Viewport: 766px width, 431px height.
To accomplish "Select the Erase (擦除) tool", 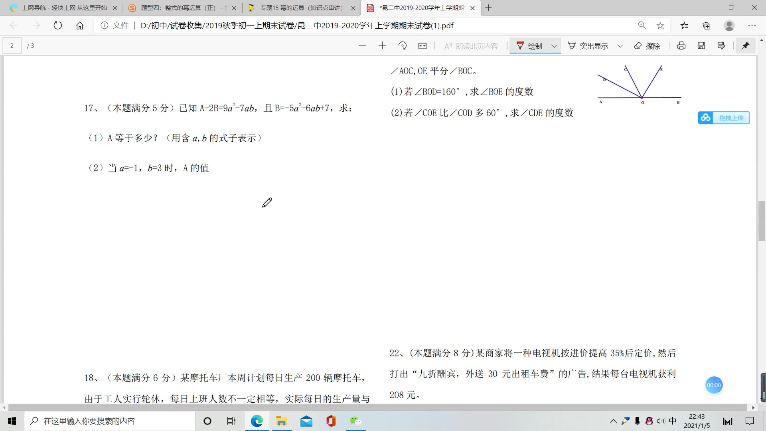I will pyautogui.click(x=647, y=46).
